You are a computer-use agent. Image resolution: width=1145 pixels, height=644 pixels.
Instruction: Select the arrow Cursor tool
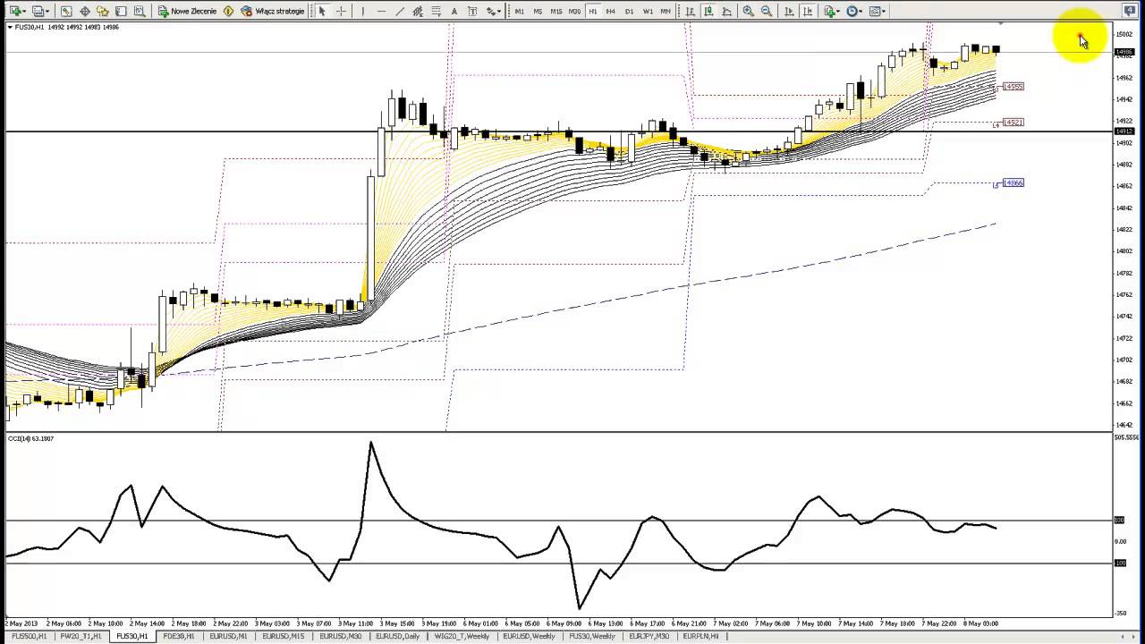[321, 11]
